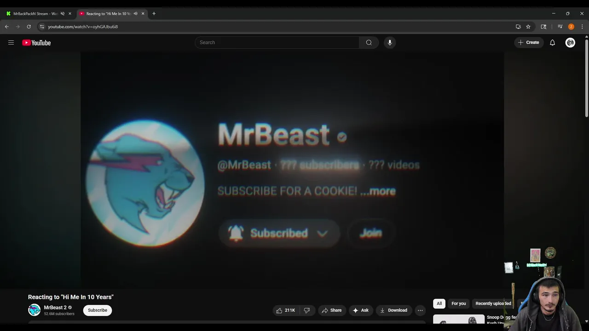Screen dimensions: 589x331
Task: Click the Share button
Action: 331,310
